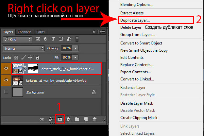
Task: Open the Normal blend mode dropdown
Action: (x=24, y=48)
